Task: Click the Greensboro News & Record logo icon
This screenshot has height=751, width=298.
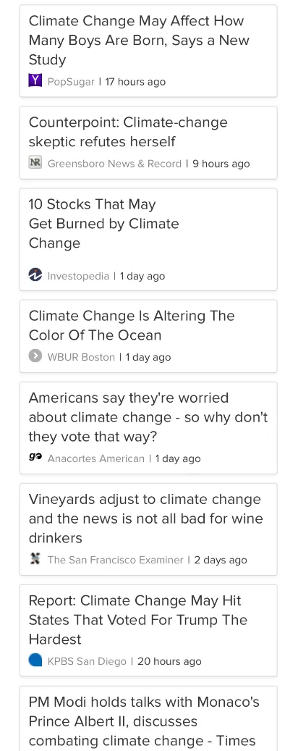Action: tap(35, 162)
